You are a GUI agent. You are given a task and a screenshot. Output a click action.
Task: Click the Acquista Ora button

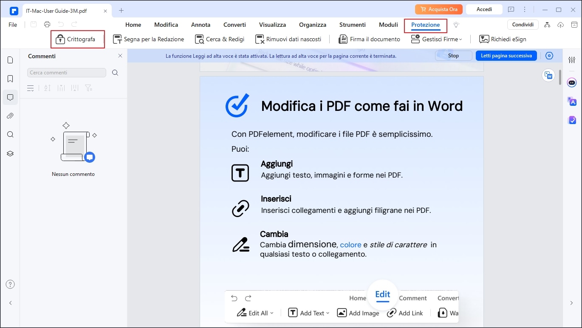pyautogui.click(x=439, y=9)
